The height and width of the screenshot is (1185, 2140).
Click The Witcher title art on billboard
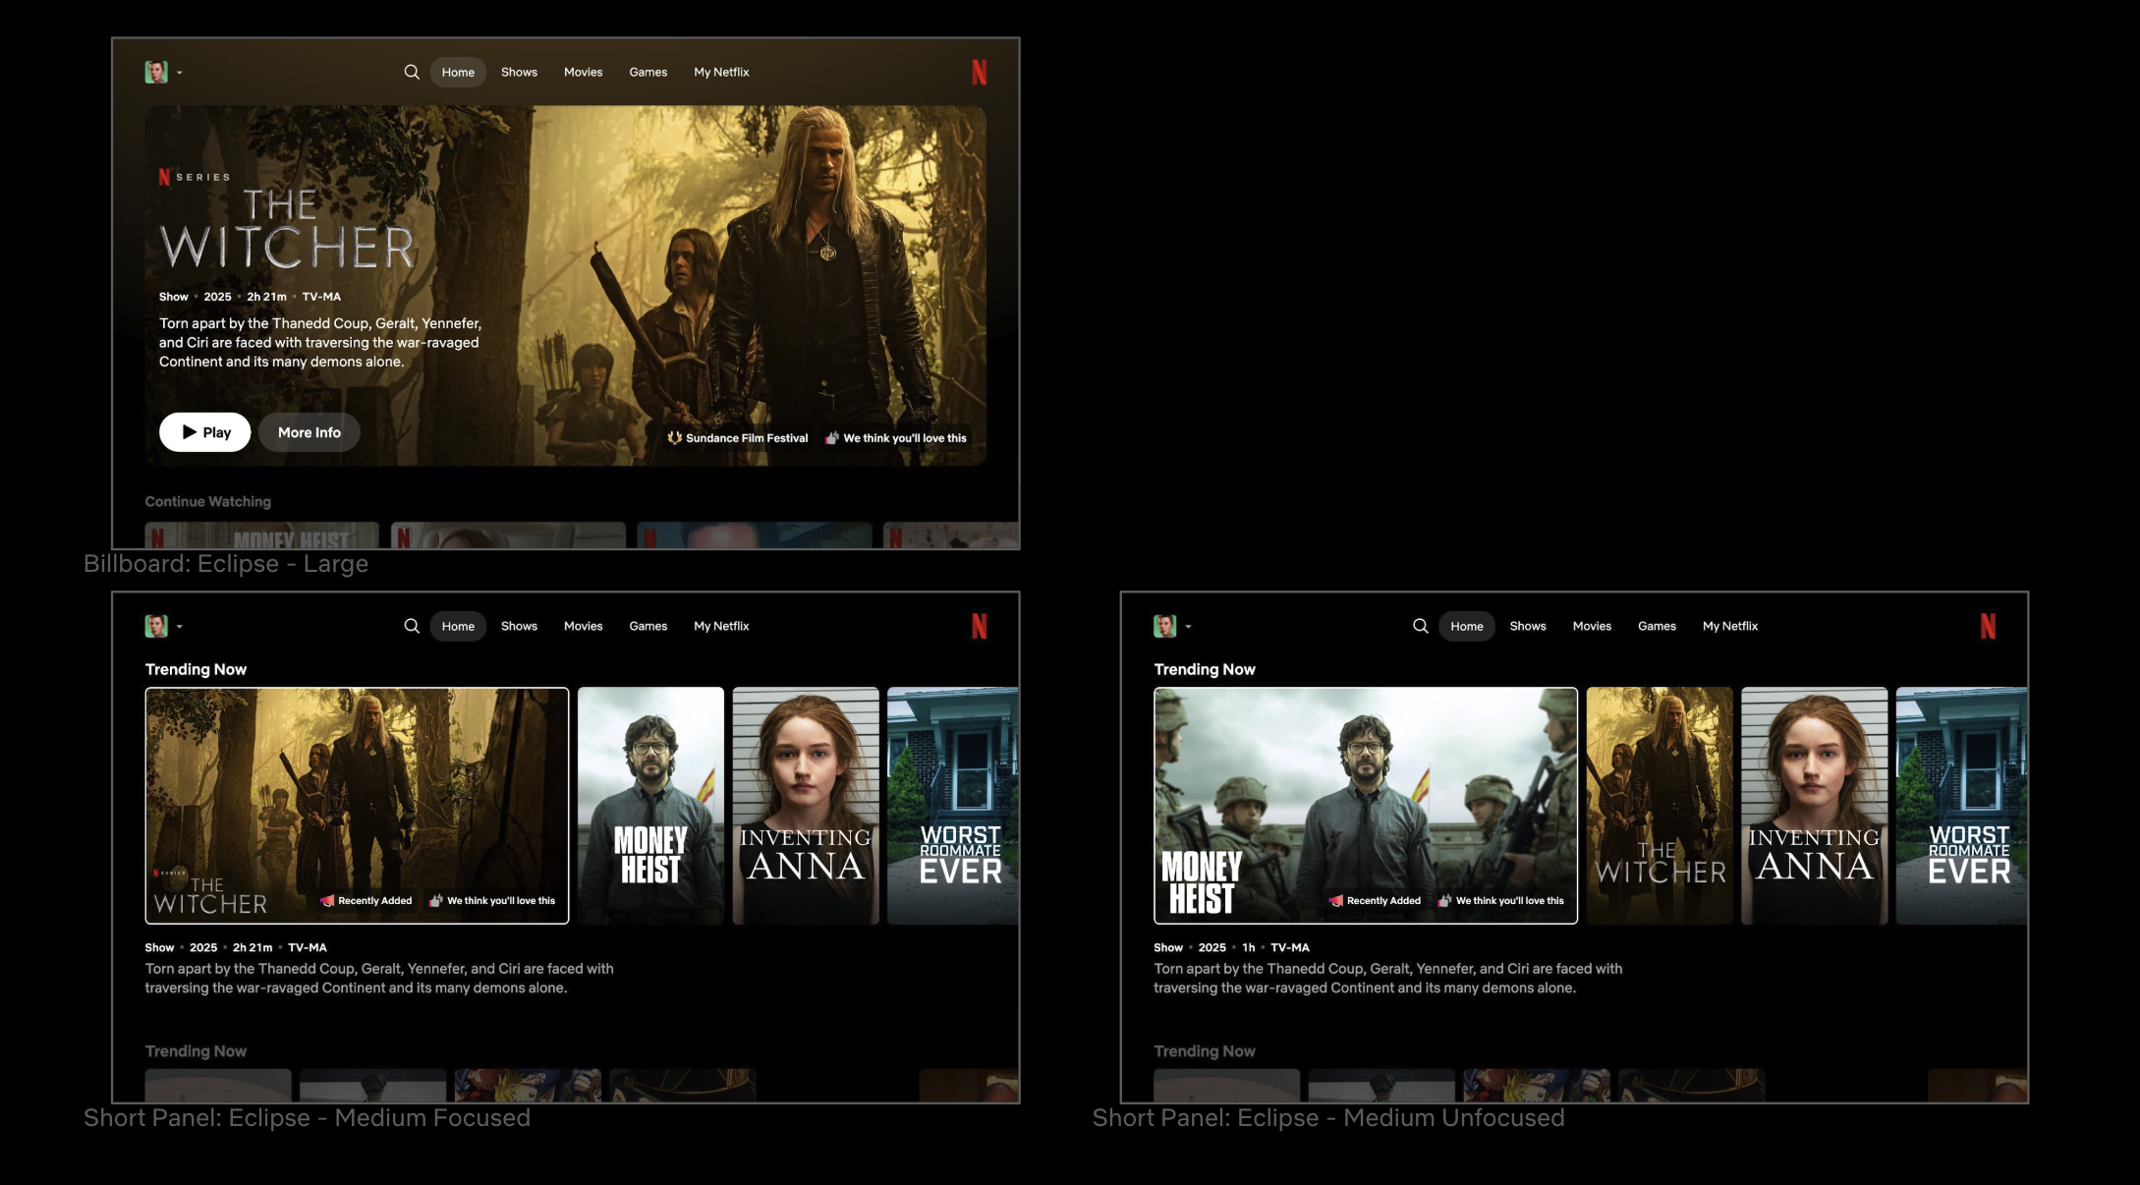(287, 229)
